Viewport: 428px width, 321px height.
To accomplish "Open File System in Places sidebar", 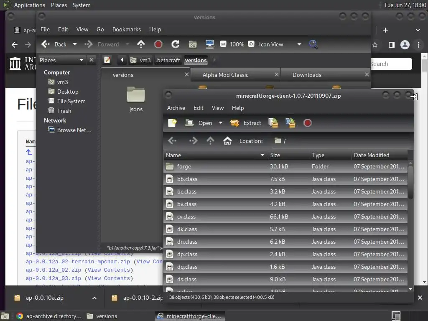I will (71, 101).
